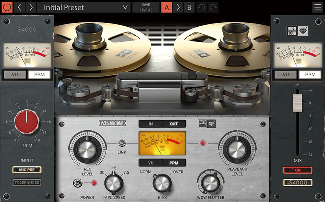The image size is (325, 202).
Task: Open the hamburger menu
Action: (318, 7)
